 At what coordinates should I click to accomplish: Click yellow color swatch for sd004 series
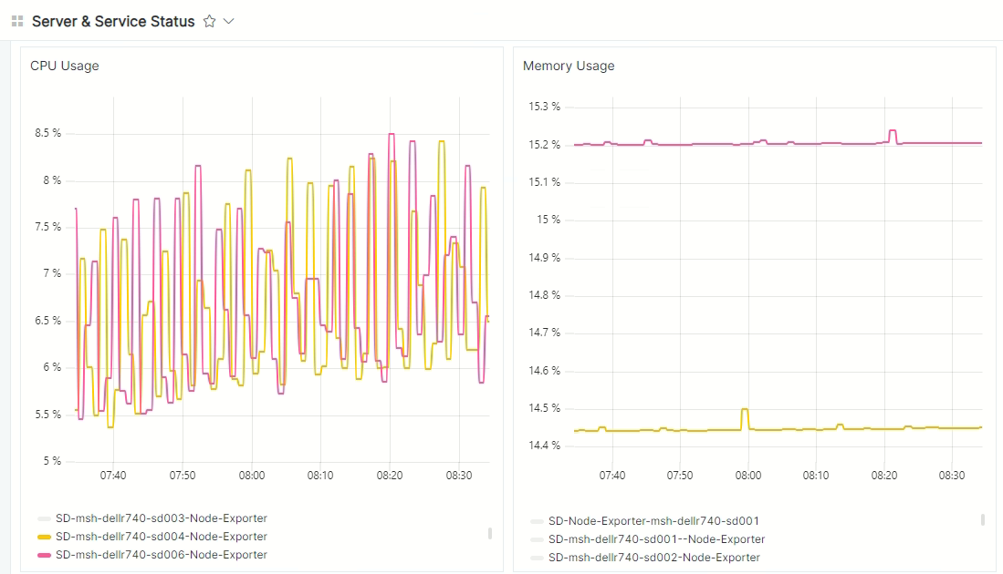coord(43,537)
